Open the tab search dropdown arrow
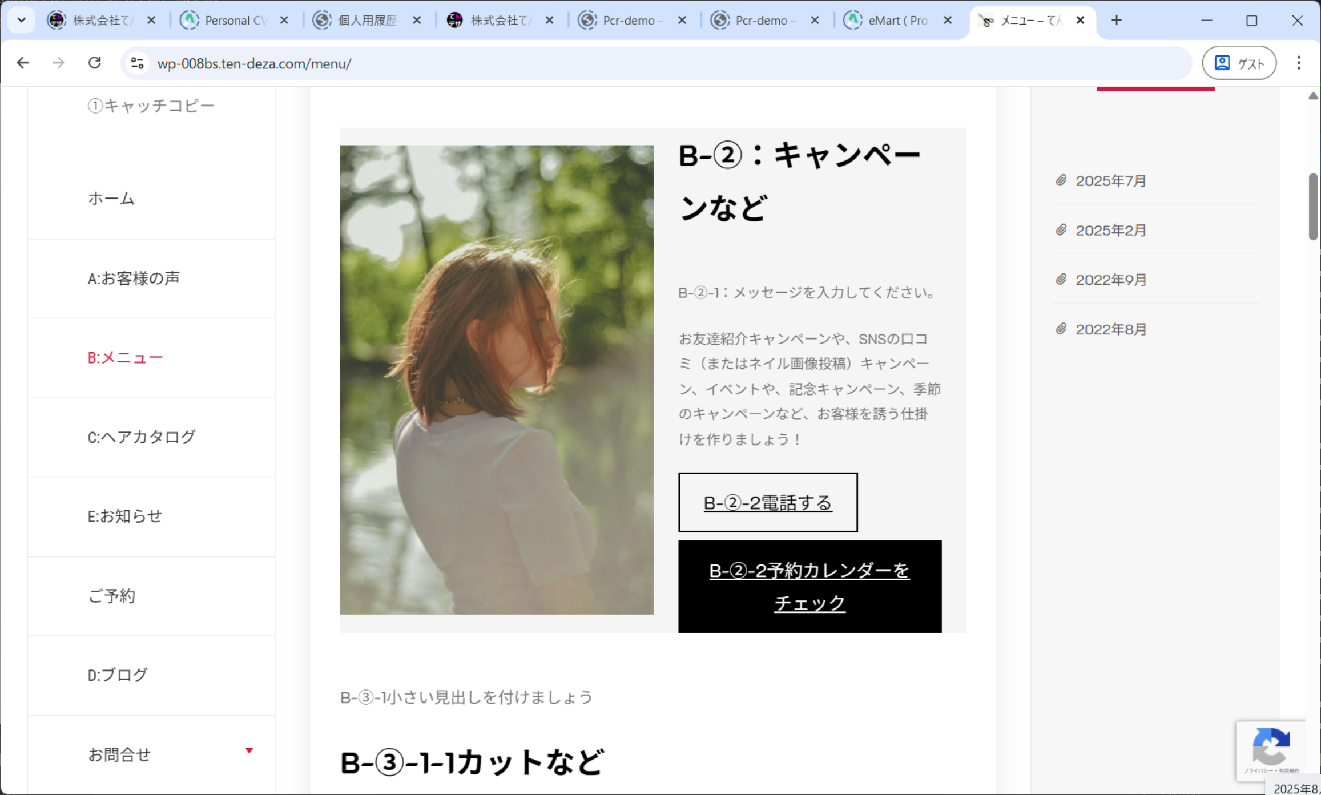 (x=21, y=21)
